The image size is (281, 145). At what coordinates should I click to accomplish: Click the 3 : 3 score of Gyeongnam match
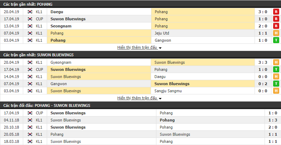263,62
